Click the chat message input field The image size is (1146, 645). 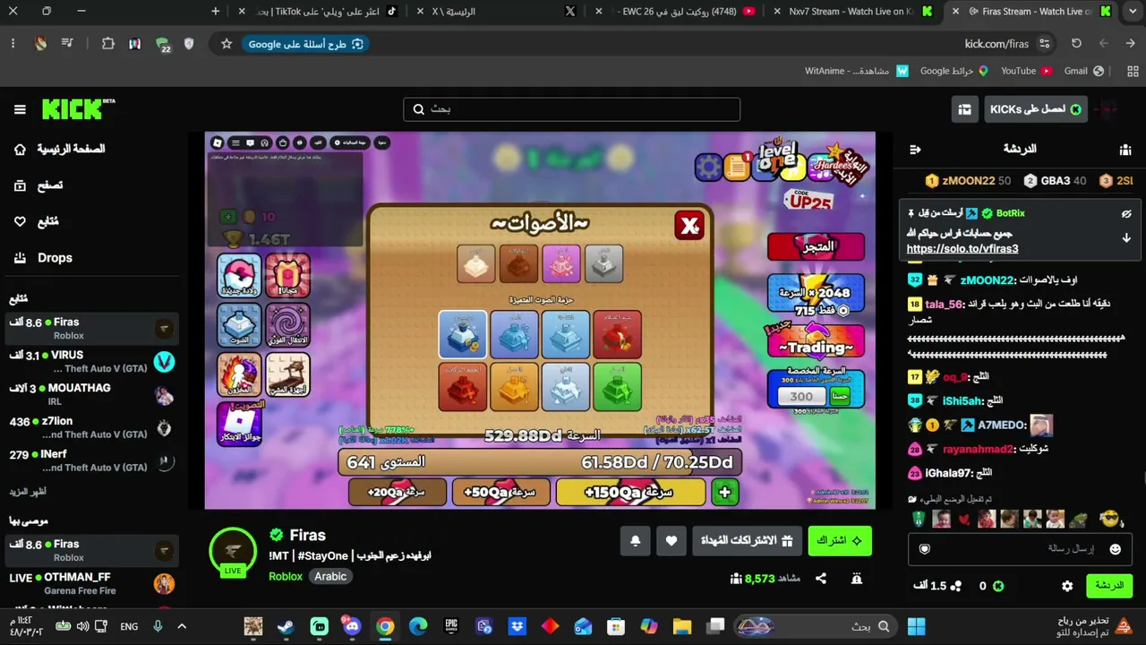1020,548
